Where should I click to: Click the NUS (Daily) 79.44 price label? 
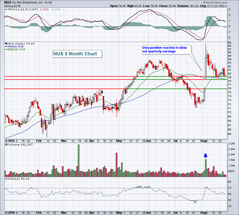coord(21,43)
